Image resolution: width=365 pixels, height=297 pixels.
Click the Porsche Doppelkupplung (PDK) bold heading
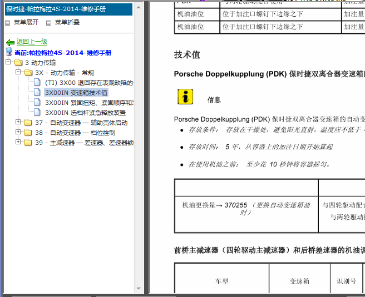point(269,74)
